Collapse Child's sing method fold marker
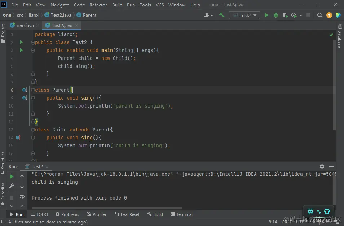Image resolution: width=344 pixels, height=226 pixels. (33, 138)
